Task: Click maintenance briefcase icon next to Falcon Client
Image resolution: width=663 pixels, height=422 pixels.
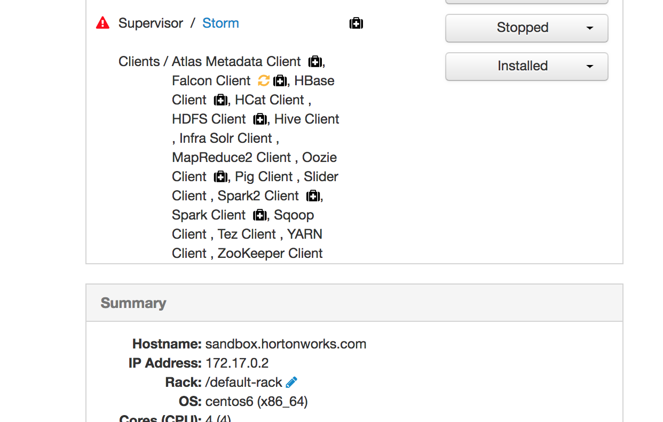Action: 279,80
